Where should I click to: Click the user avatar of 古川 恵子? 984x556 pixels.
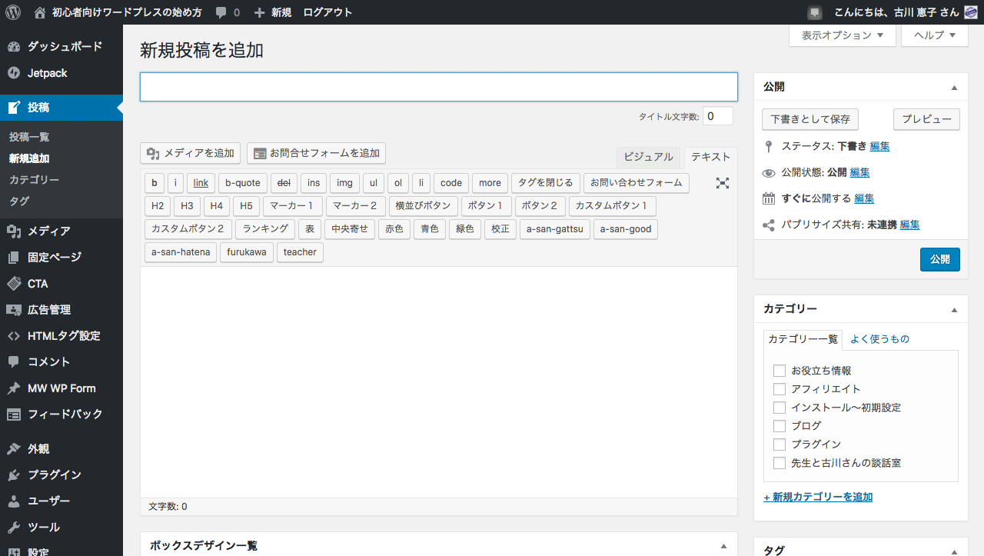tap(970, 12)
